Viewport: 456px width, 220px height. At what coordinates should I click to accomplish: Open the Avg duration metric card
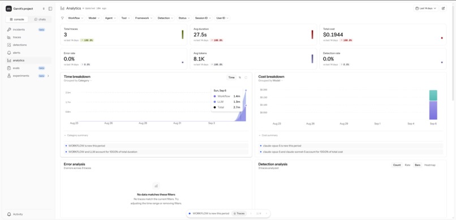(253, 34)
